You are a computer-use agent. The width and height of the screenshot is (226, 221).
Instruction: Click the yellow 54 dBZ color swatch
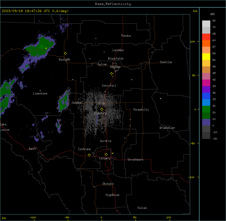206,56
